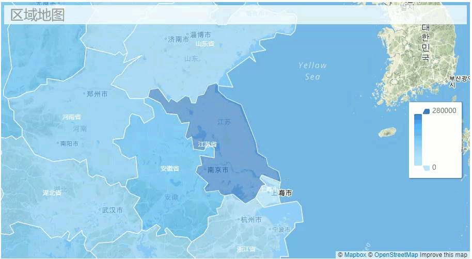Click the 济南市 city label
This screenshot has width=472, height=259.
(178, 39)
